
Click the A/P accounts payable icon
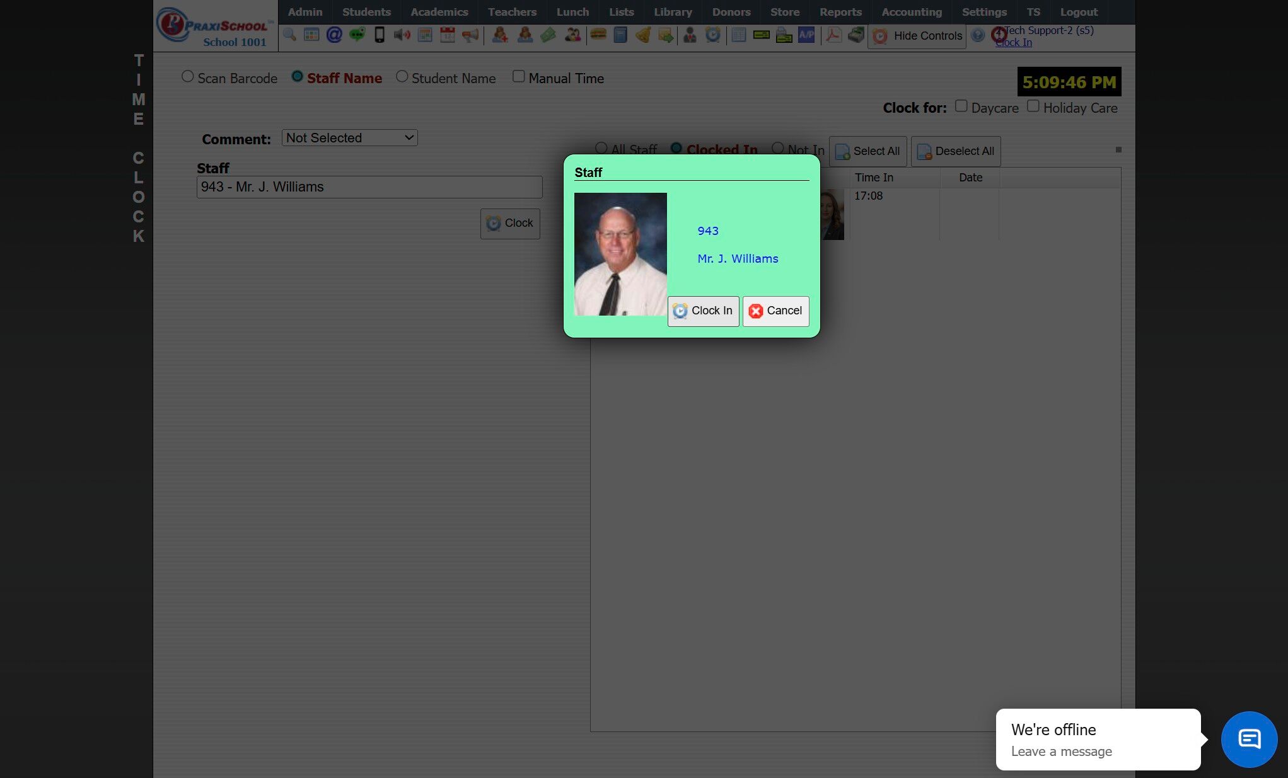coord(806,35)
